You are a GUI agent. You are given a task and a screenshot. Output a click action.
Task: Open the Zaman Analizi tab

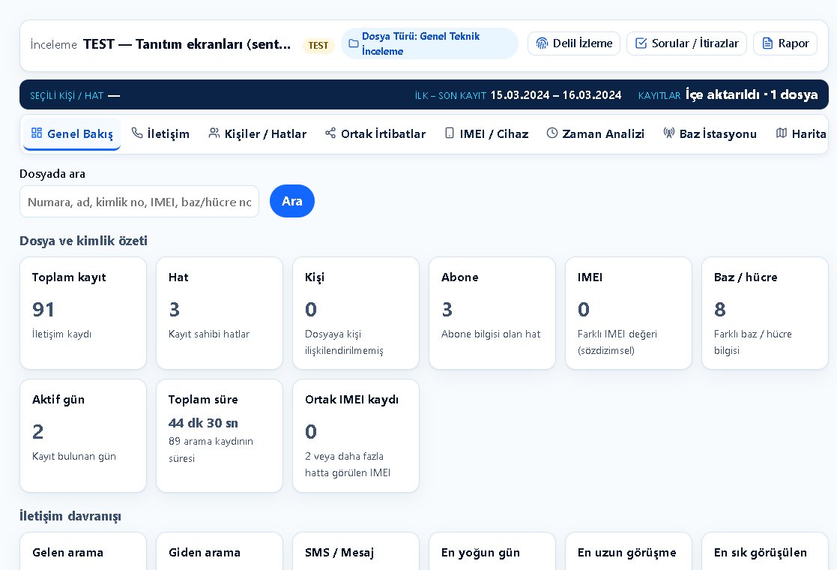tap(595, 133)
